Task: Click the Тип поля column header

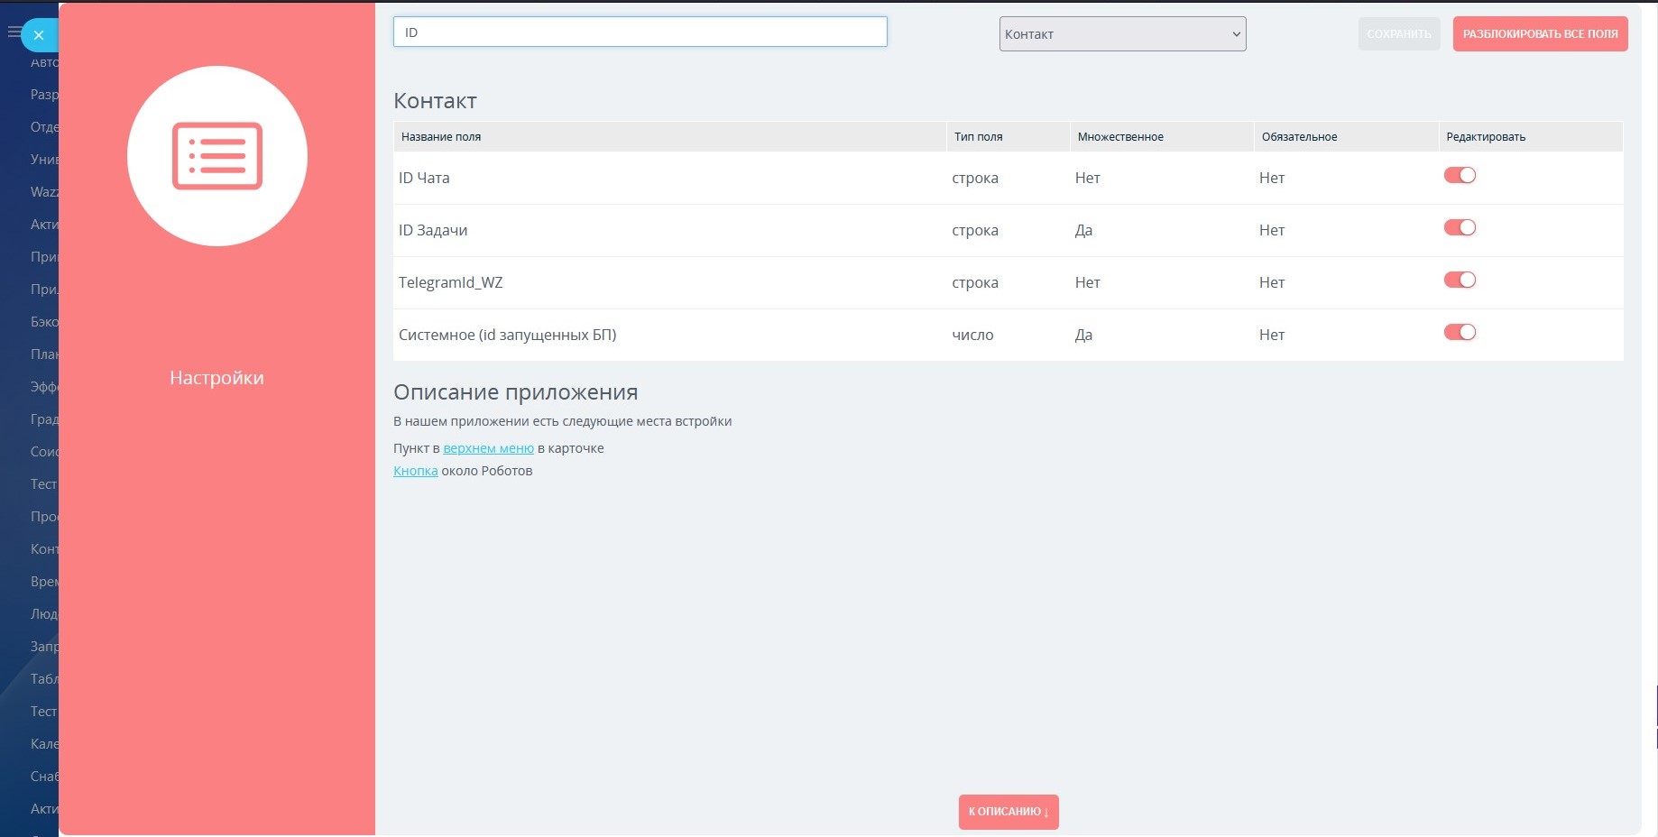Action: coord(978,137)
